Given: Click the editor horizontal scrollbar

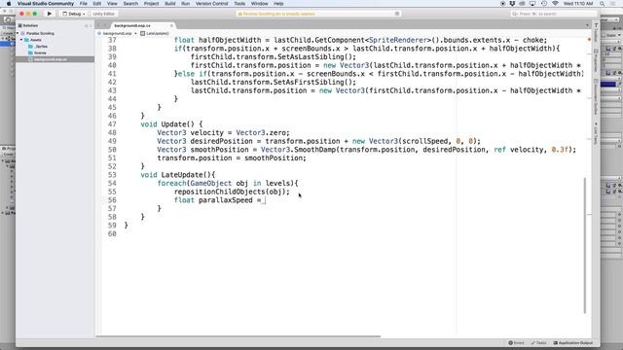Looking at the screenshot, I should pyautogui.click(x=238, y=336).
